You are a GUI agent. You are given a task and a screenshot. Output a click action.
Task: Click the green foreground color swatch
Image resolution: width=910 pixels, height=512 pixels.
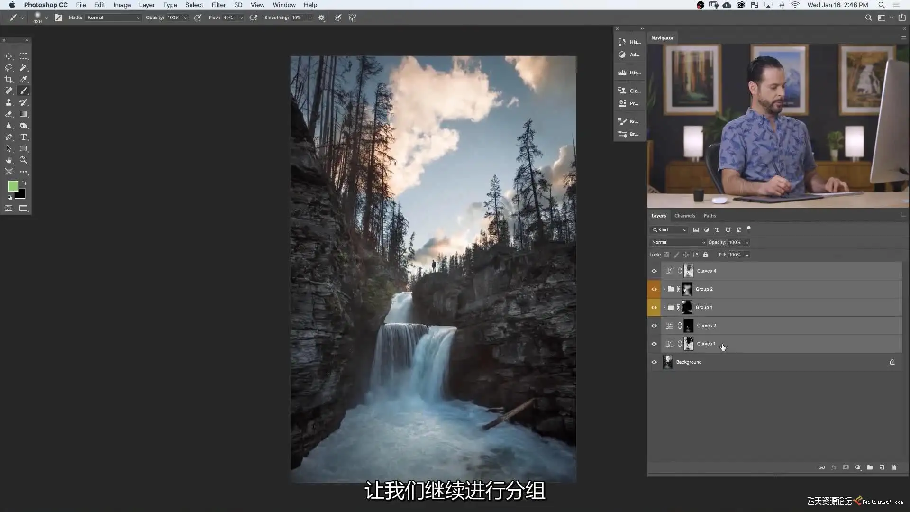pos(13,186)
